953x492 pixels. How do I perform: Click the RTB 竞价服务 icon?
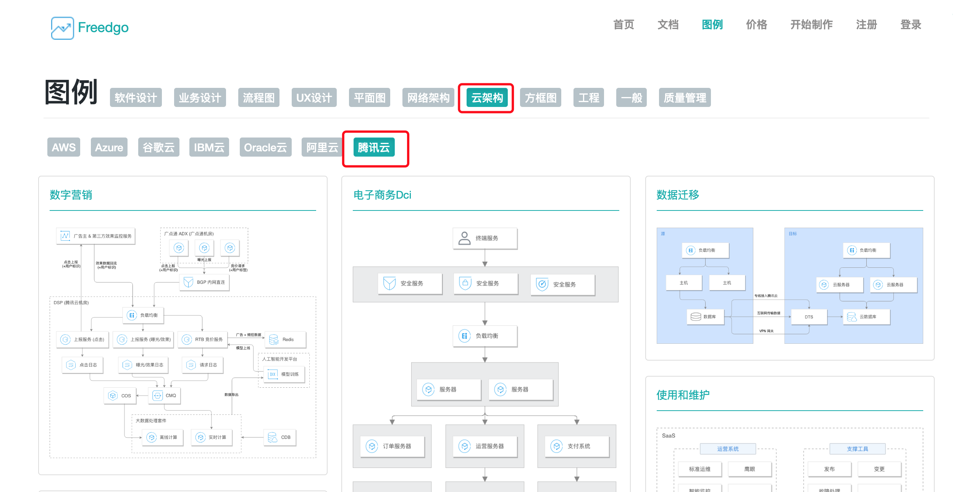tap(187, 340)
